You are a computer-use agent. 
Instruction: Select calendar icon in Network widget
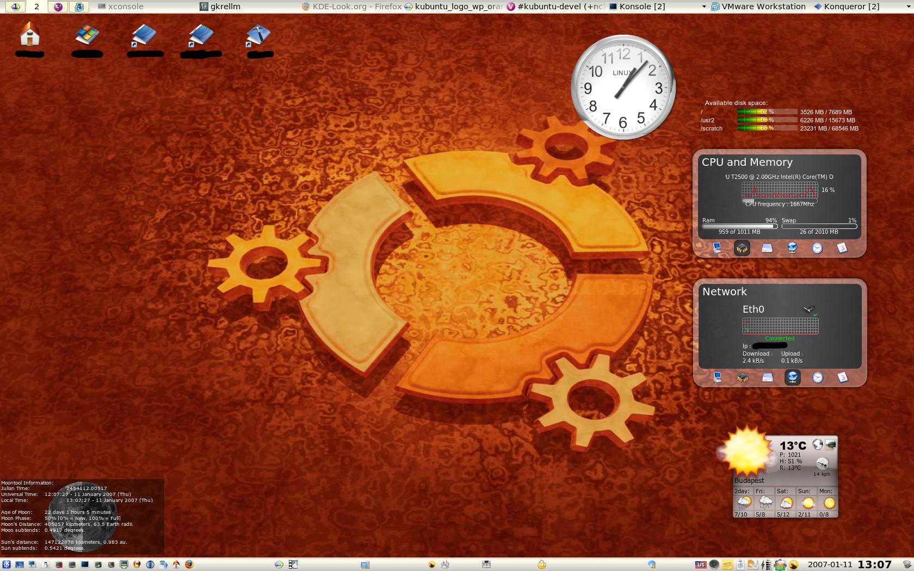pyautogui.click(x=843, y=377)
